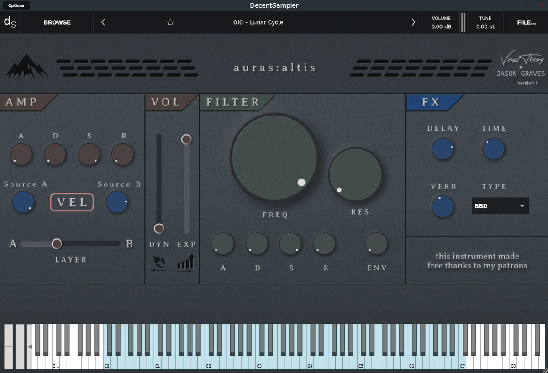Open the Options menu
548x373 pixels.
(16, 5)
